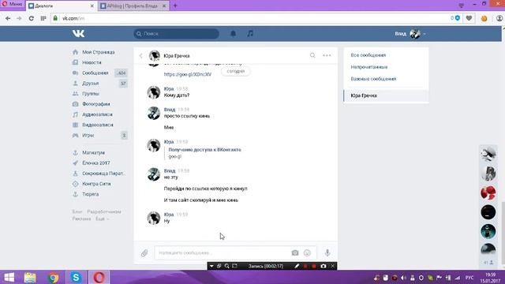Click Юра avatar beside 'Кому дать?' message
Image resolution: width=505 pixels, height=284 pixels.
click(x=154, y=92)
